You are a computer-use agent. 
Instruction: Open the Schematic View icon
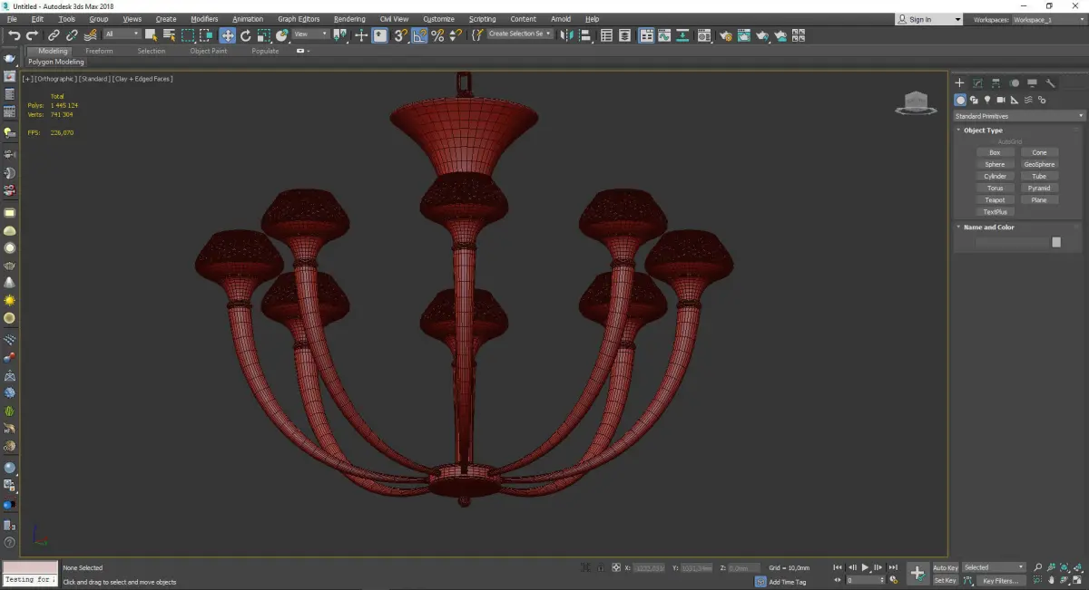click(x=682, y=35)
